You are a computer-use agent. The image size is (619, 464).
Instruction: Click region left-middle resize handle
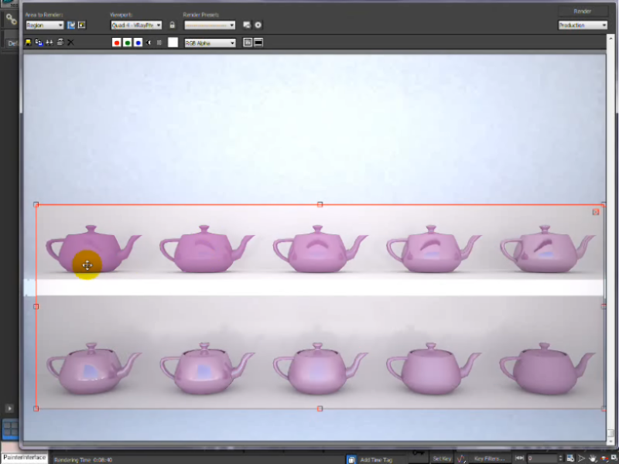(x=36, y=306)
